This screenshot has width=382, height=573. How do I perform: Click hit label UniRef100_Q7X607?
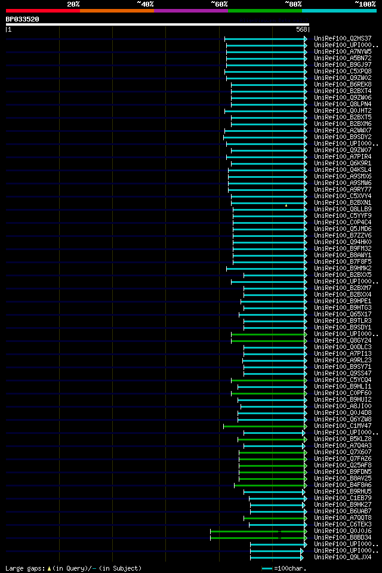click(x=343, y=452)
